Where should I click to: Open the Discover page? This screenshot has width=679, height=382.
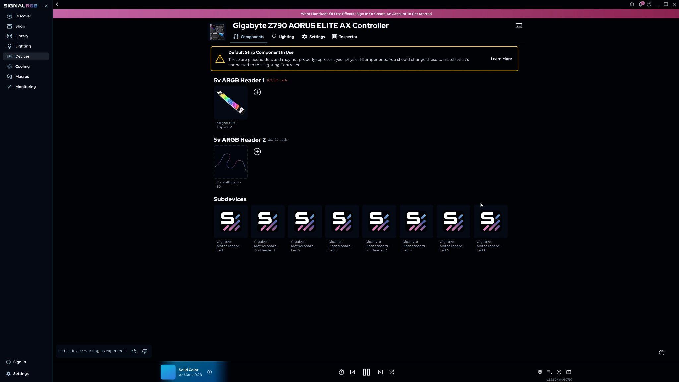(26, 16)
